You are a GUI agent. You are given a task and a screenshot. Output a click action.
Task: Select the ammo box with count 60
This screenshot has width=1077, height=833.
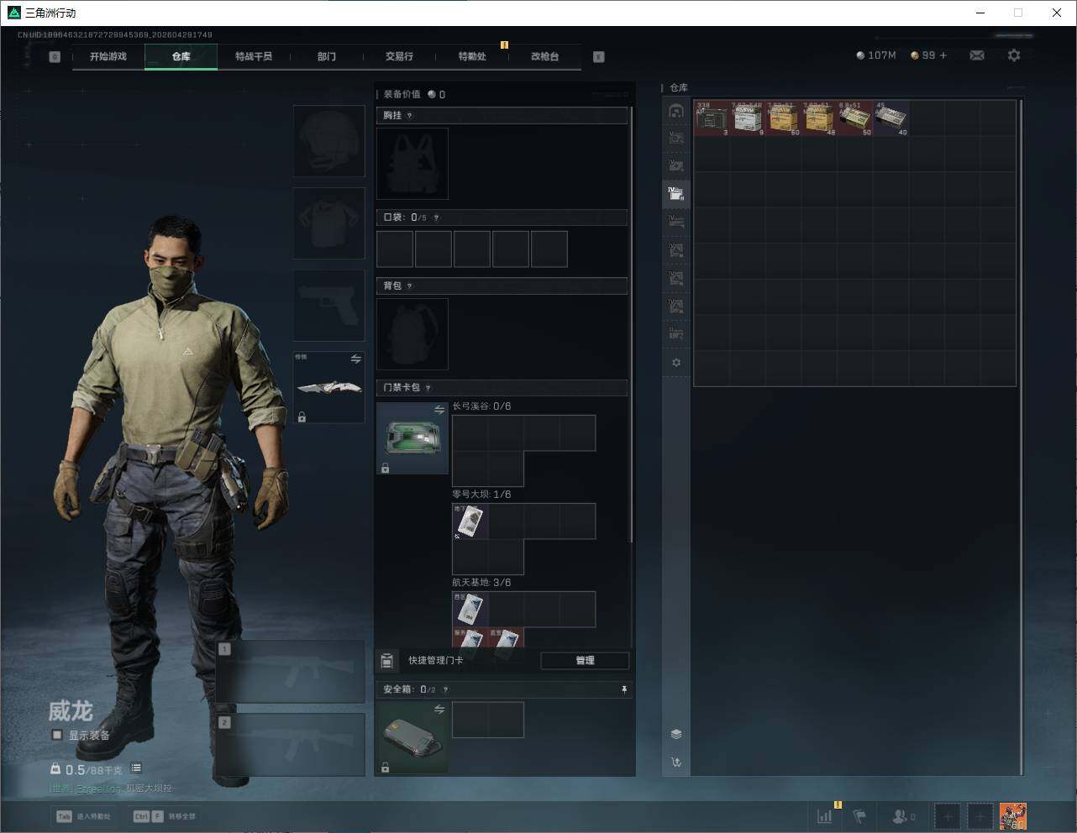pos(783,118)
